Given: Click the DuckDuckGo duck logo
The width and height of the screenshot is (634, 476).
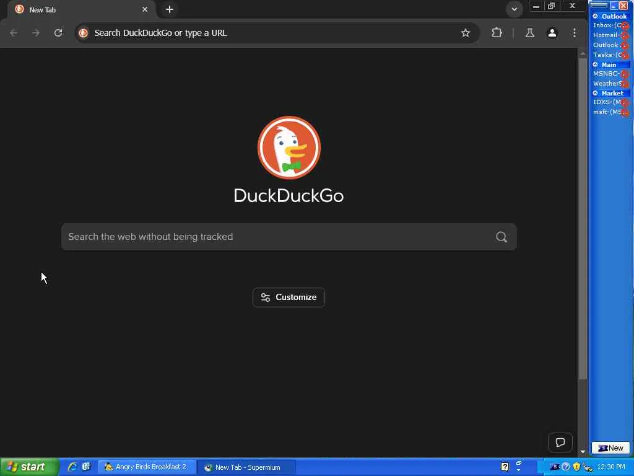Looking at the screenshot, I should click(x=289, y=148).
